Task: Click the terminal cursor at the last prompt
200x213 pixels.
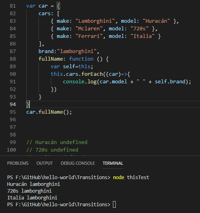Action: [114, 205]
